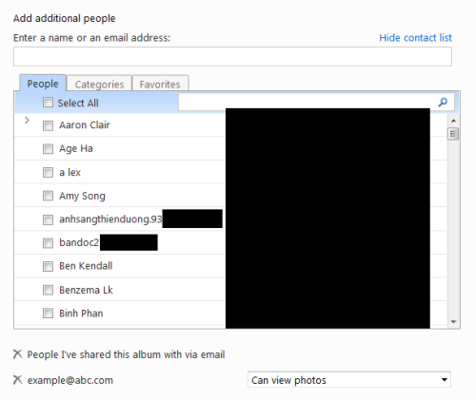476x400 pixels.
Task: Check the Benzema Lk checkbox
Action: (48, 290)
